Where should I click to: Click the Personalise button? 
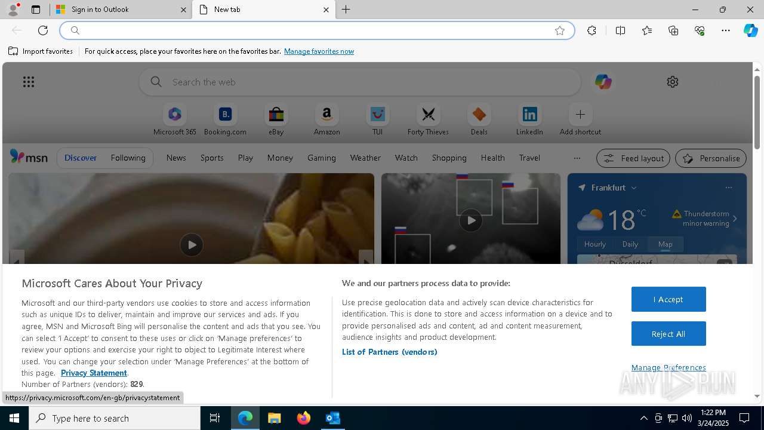(711, 158)
